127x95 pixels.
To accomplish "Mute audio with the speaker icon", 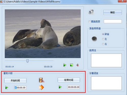I will point(78,65).
